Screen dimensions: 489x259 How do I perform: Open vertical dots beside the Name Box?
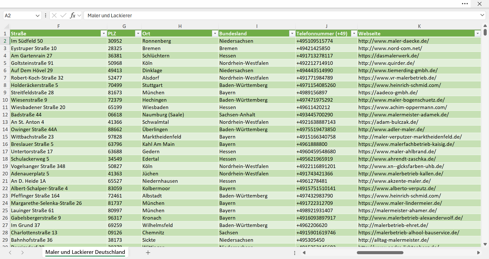46,16
